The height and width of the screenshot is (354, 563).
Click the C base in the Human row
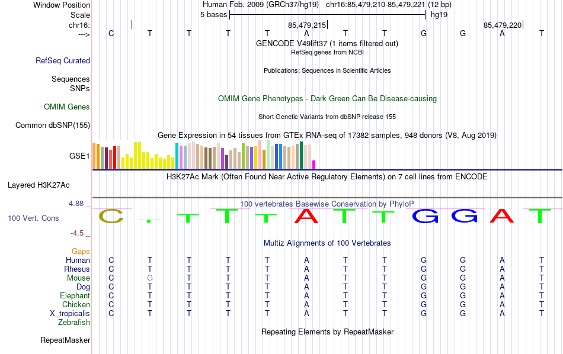tap(111, 260)
